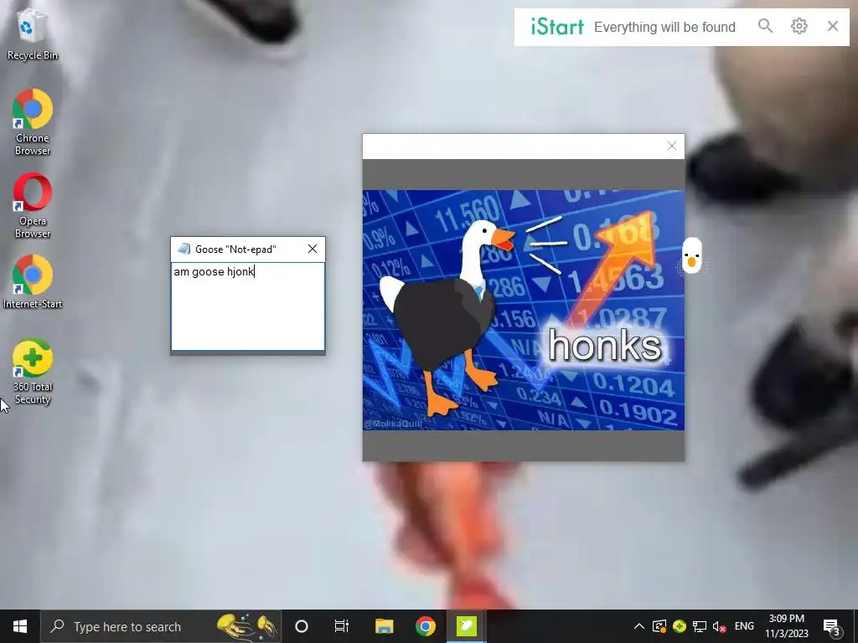The height and width of the screenshot is (643, 858).
Task: Click the muted volume tray icon
Action: 719,626
